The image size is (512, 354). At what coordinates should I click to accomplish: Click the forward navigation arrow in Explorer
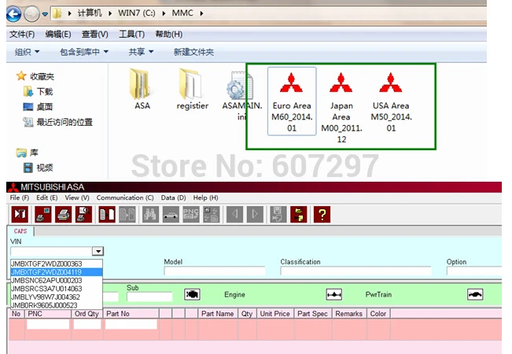coord(31,14)
